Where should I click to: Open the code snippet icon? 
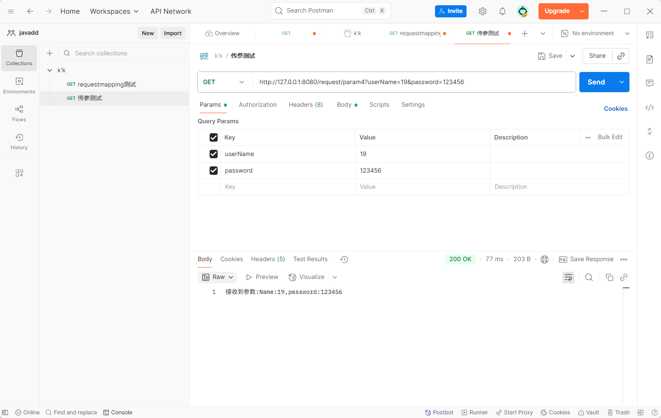[650, 108]
